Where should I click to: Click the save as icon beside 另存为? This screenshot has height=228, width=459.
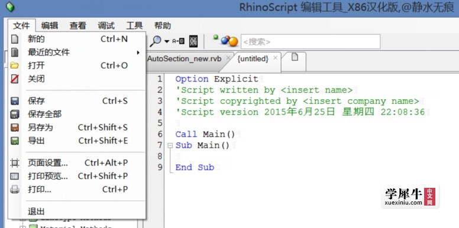click(15, 128)
